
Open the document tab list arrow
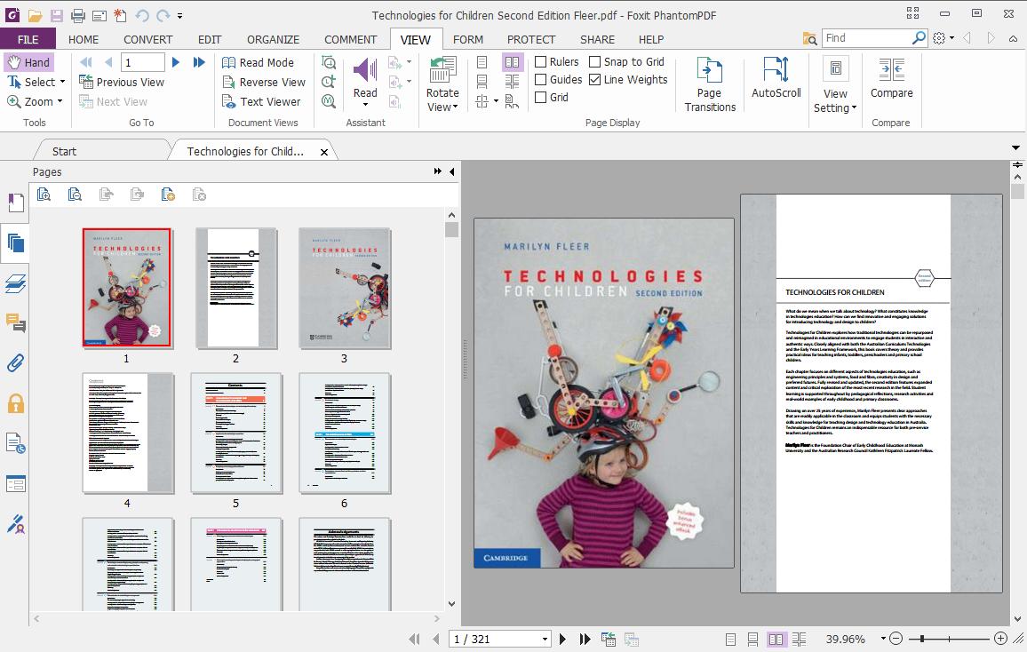pyautogui.click(x=1015, y=148)
